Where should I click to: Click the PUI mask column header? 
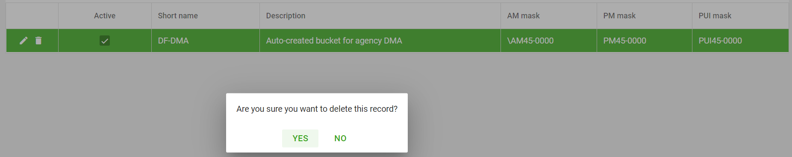pyautogui.click(x=715, y=16)
